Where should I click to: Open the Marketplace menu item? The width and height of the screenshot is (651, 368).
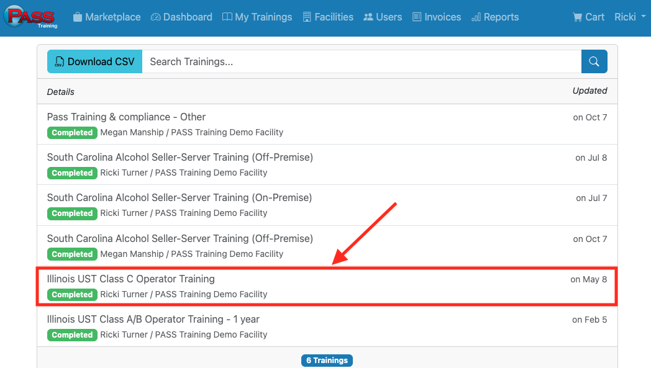(107, 17)
